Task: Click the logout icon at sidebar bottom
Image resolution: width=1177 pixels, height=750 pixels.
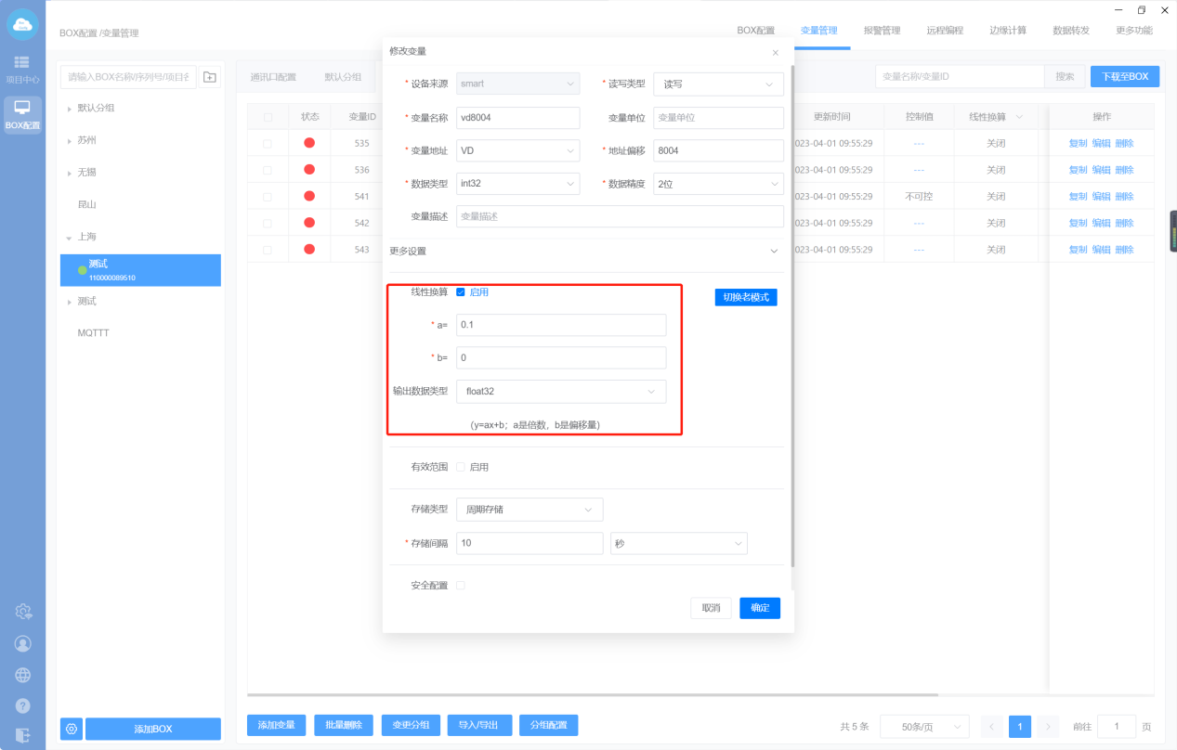Action: [23, 735]
